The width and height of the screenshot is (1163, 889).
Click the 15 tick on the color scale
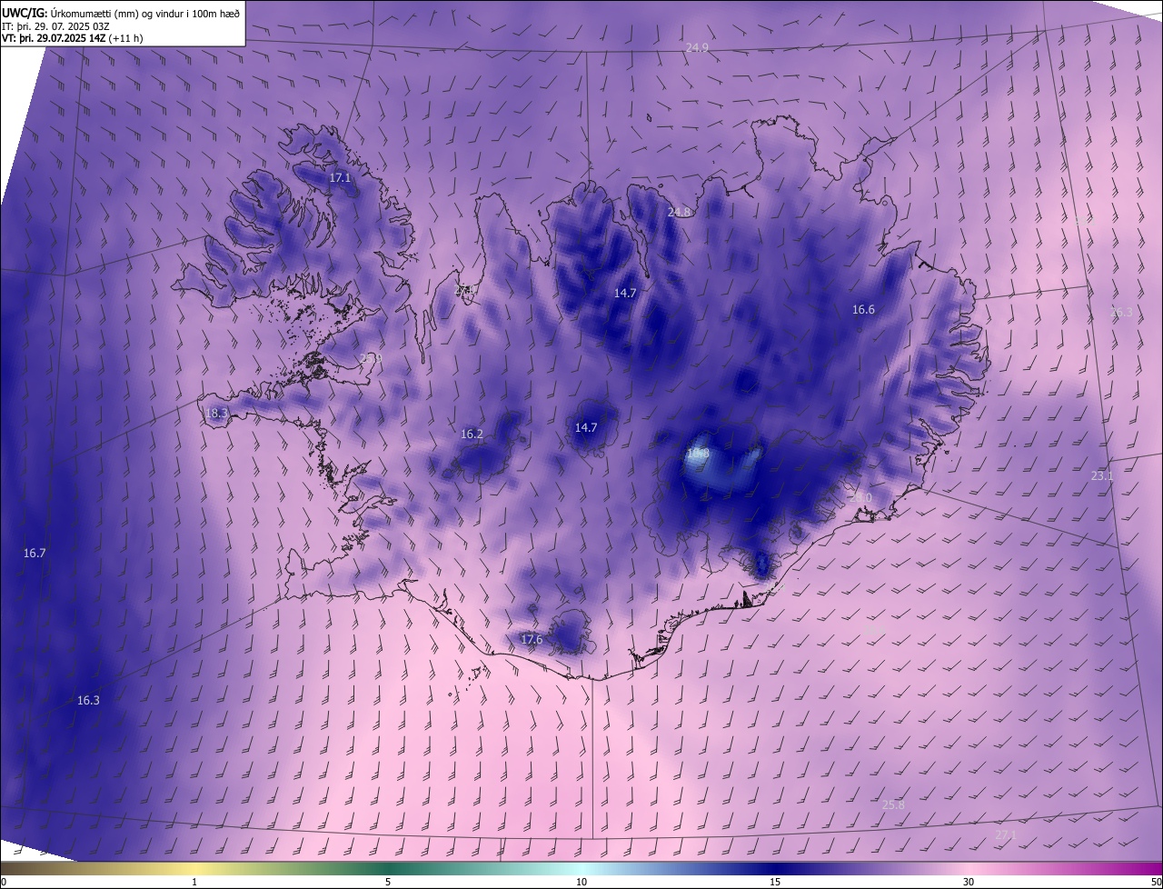775,883
